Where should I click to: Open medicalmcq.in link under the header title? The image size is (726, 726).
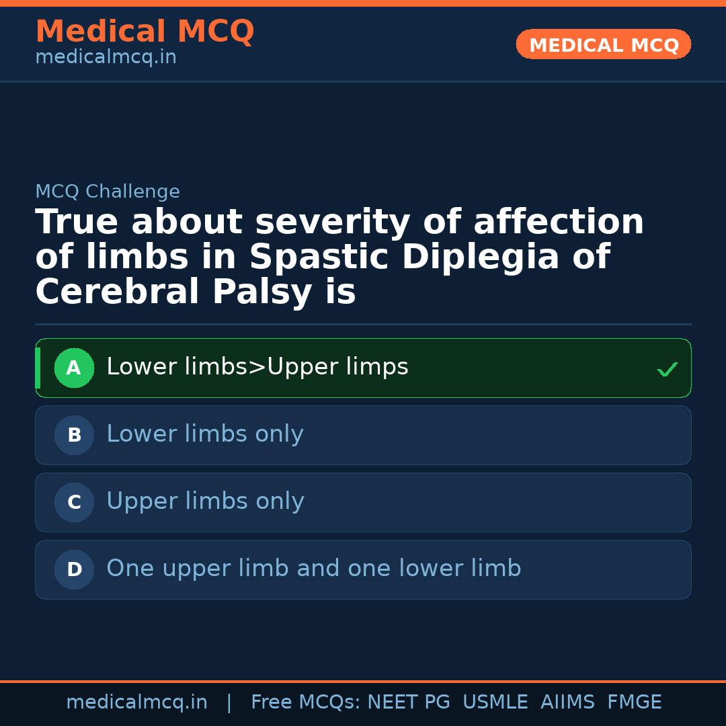click(x=106, y=58)
